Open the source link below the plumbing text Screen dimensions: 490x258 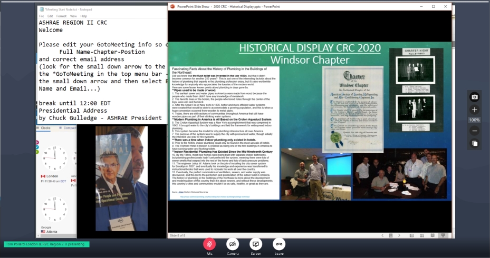215,197
